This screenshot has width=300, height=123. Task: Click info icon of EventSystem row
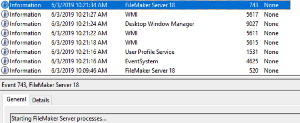[5, 61]
